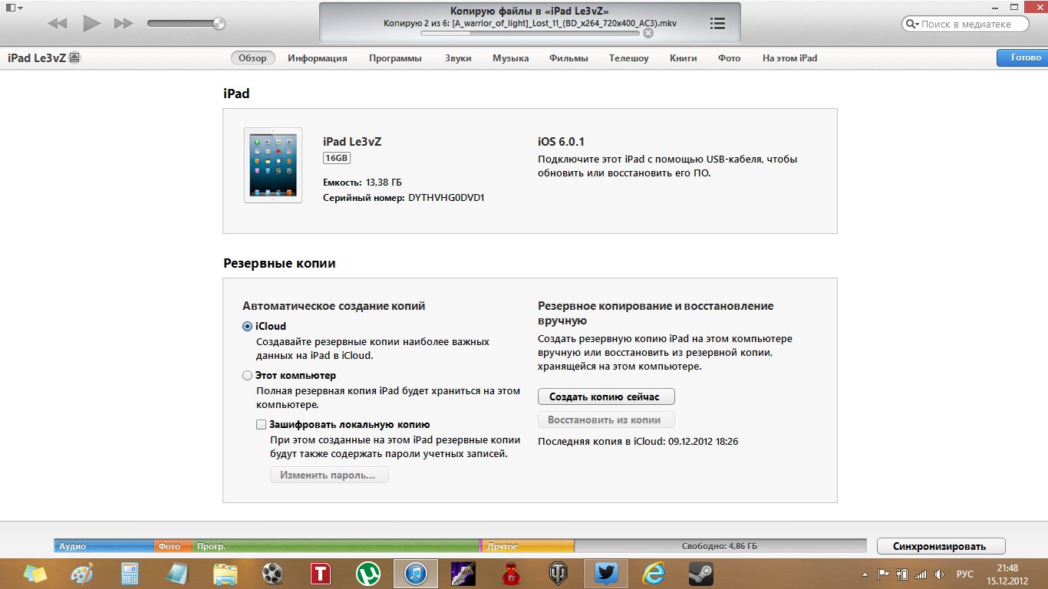Screen dimensions: 1048x589
Task: Open Steam from the taskbar
Action: coord(700,574)
